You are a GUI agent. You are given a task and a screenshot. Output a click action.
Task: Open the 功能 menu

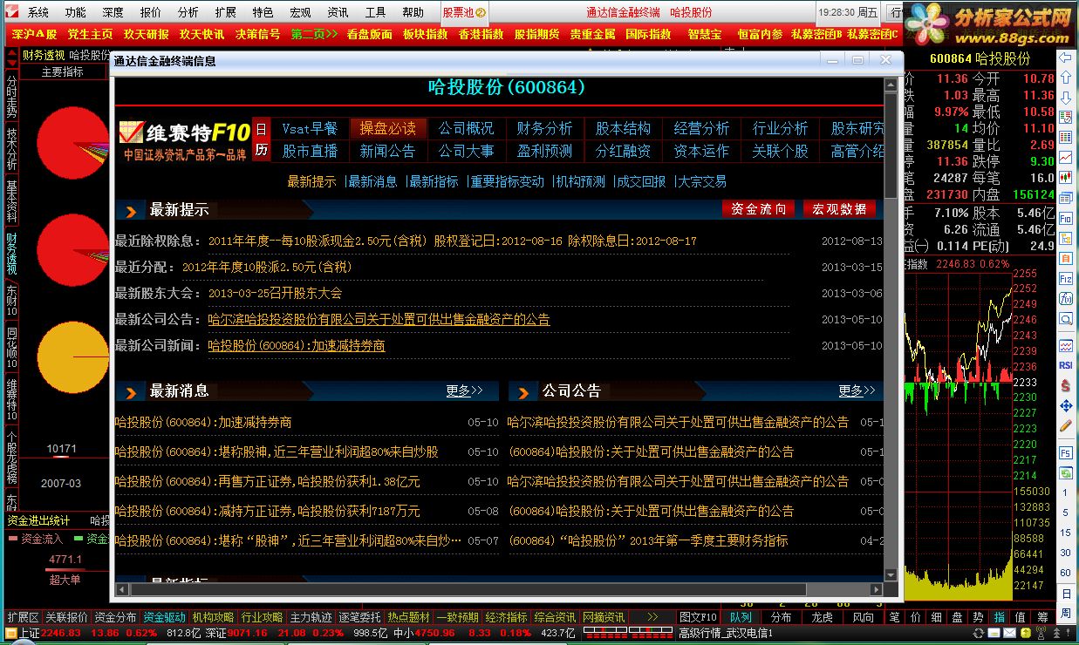[76, 12]
